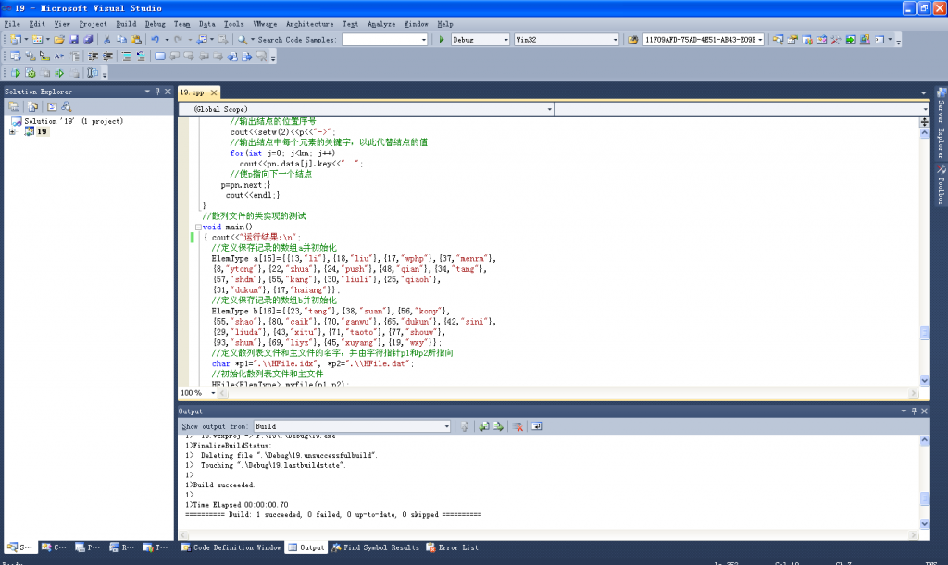Expand project 19 tree node
The height and width of the screenshot is (565, 948).
point(13,132)
